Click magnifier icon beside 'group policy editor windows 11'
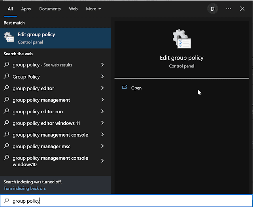Screen dimensions: 253x207 6,122
